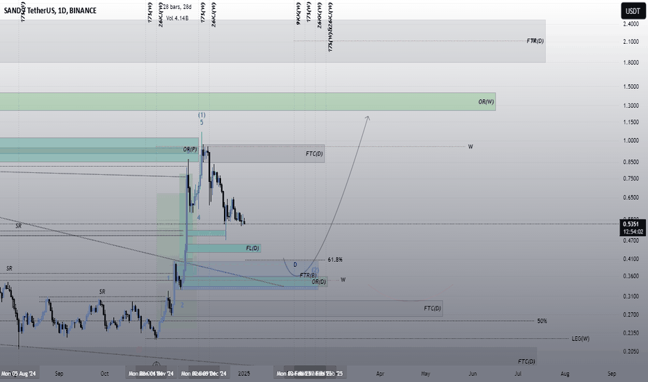Click the Apr time axis label
This screenshot has height=382, width=648.
point(380,374)
